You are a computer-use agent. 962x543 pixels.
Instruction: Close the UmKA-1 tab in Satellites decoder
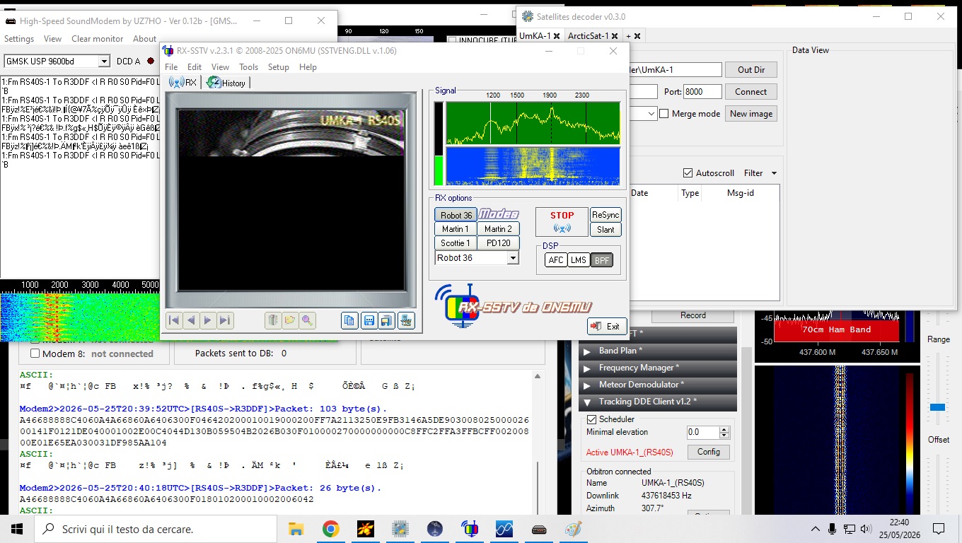(x=557, y=35)
